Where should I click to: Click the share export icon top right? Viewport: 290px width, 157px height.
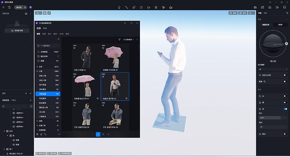tap(262, 8)
